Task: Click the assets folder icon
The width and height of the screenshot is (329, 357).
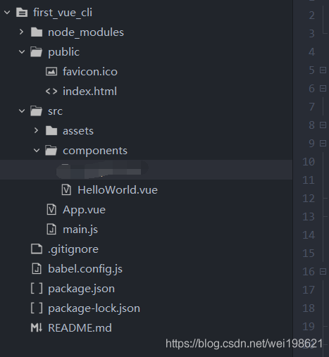Action: point(51,131)
